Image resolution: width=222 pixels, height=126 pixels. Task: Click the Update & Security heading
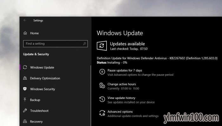[36, 54]
